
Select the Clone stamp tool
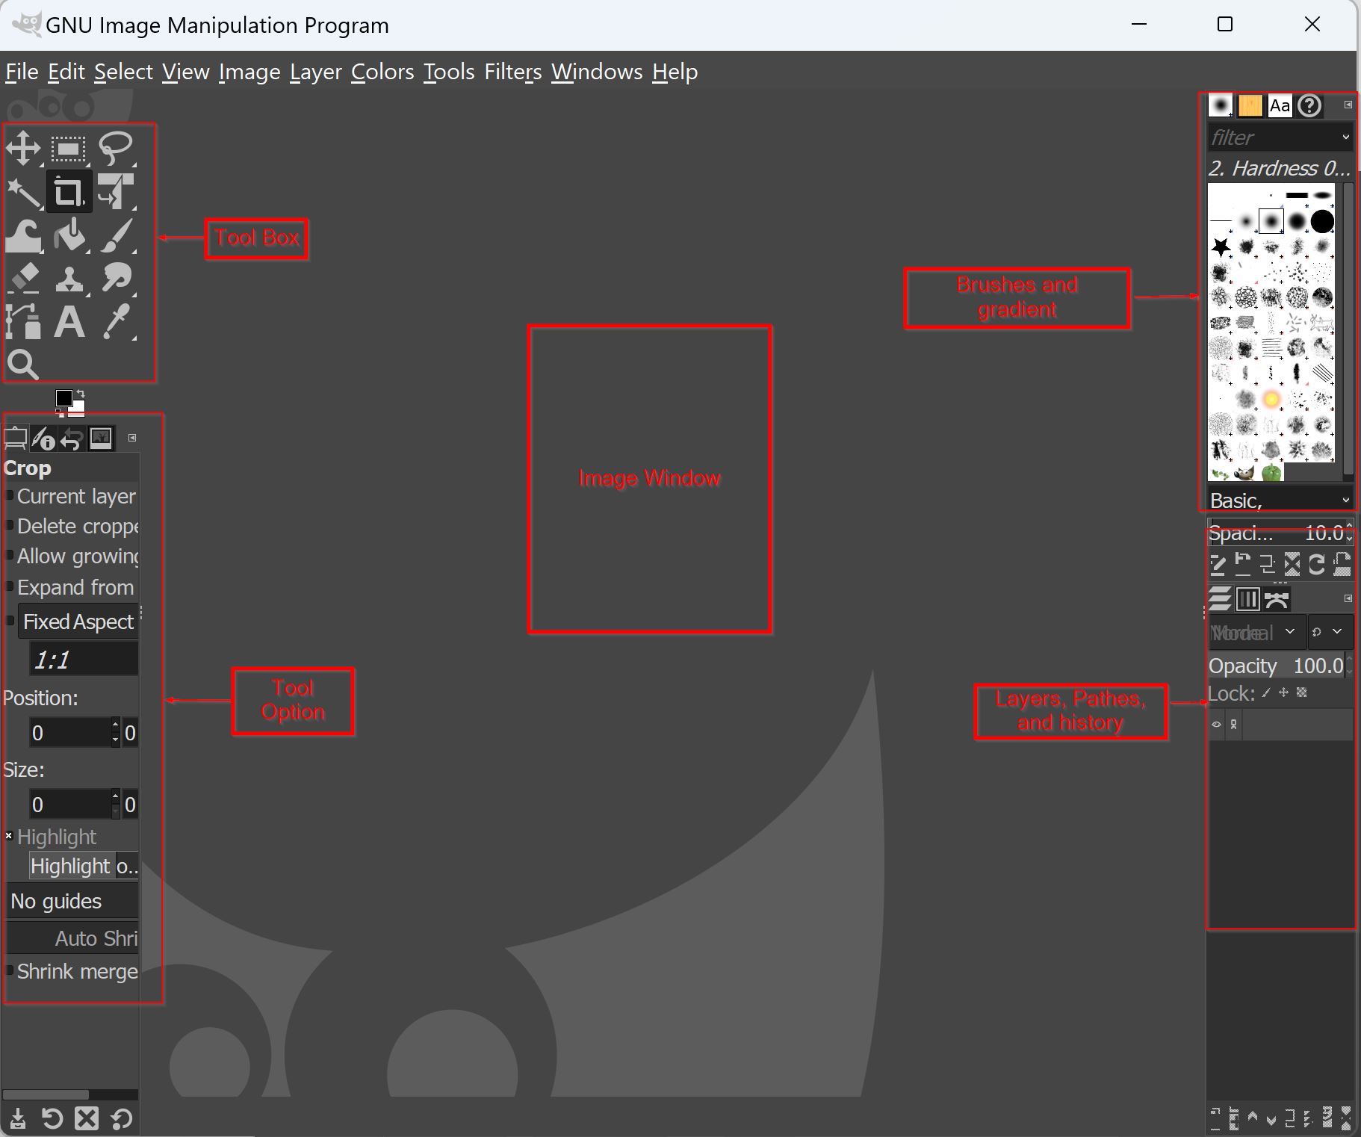[69, 279]
